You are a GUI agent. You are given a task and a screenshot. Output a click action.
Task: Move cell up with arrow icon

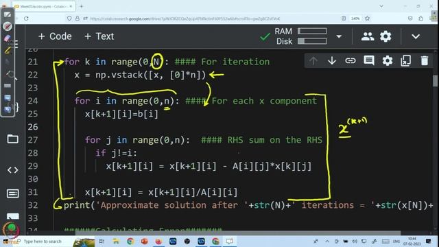pyautogui.click(x=313, y=60)
